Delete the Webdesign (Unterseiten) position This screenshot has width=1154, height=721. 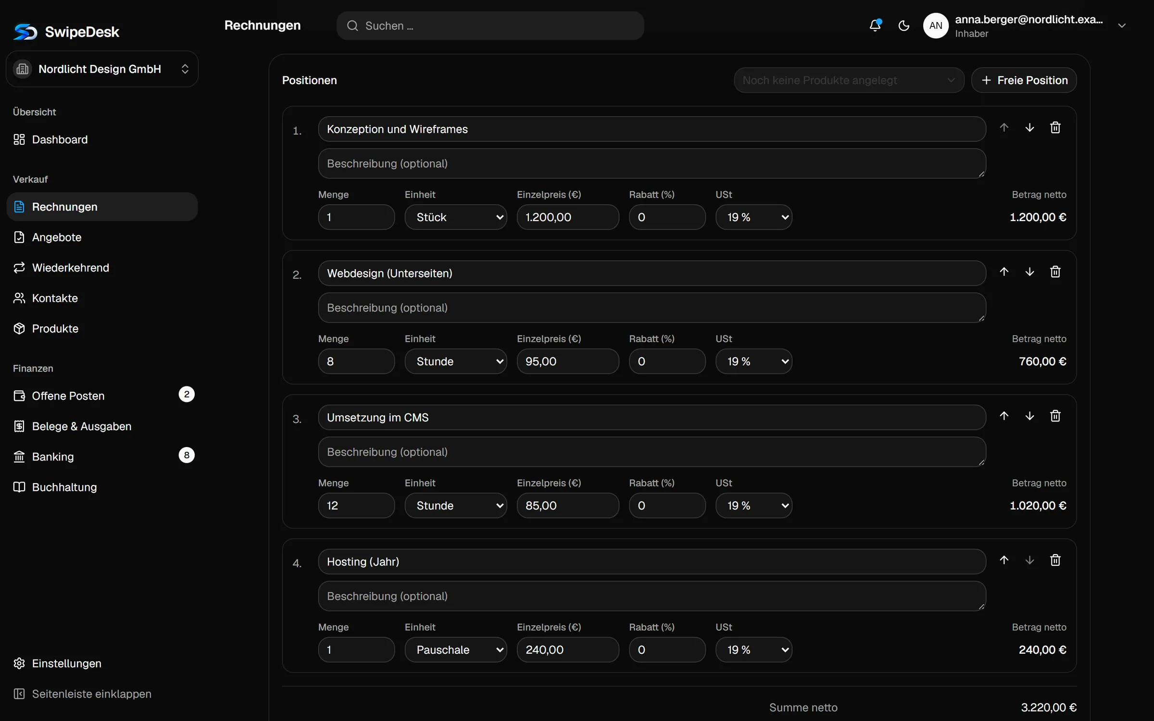(x=1055, y=272)
